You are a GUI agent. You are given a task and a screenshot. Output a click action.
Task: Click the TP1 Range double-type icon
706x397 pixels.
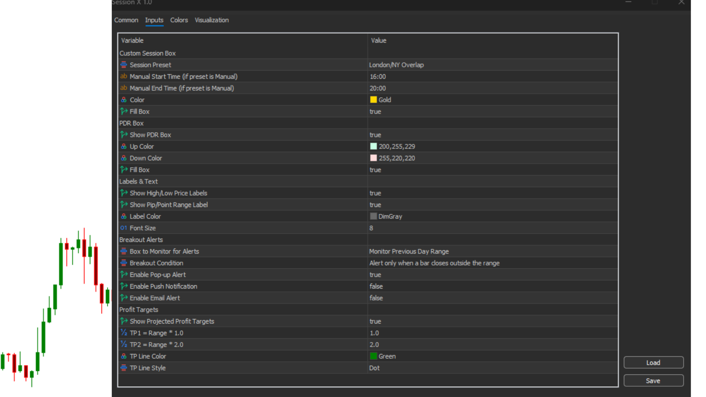click(124, 333)
